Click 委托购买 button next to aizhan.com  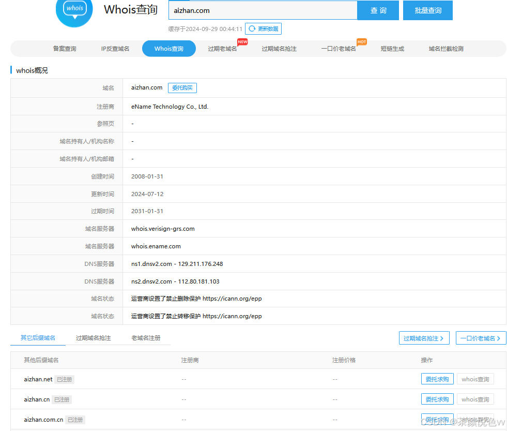tap(182, 88)
